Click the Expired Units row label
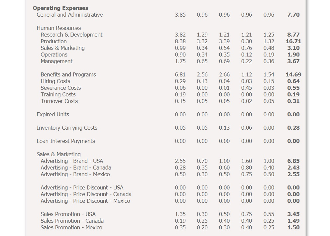Screen dimensions: 330x236 (x=53, y=114)
